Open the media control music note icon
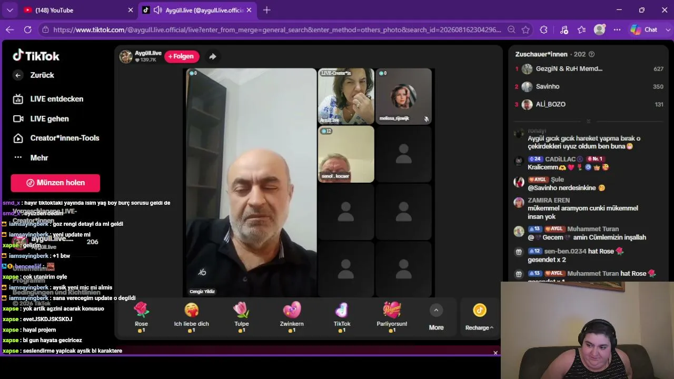 coord(564,30)
